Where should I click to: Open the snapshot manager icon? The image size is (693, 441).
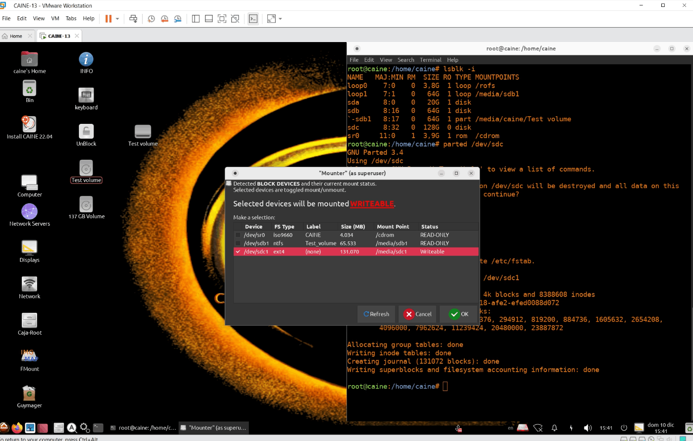tap(177, 19)
